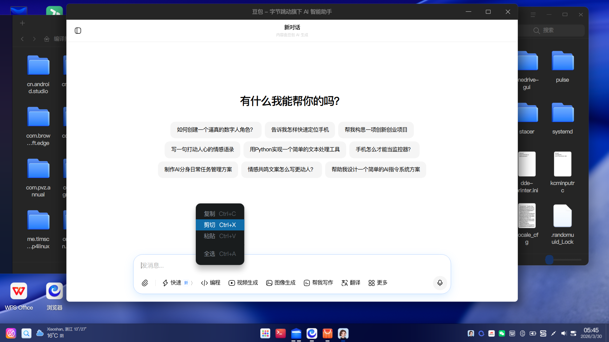This screenshot has width=609, height=342.
Task: Expand the chevron next to 快速
Action: point(192,283)
